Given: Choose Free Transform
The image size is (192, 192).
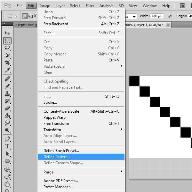Looking at the screenshot, I should tap(81, 124).
